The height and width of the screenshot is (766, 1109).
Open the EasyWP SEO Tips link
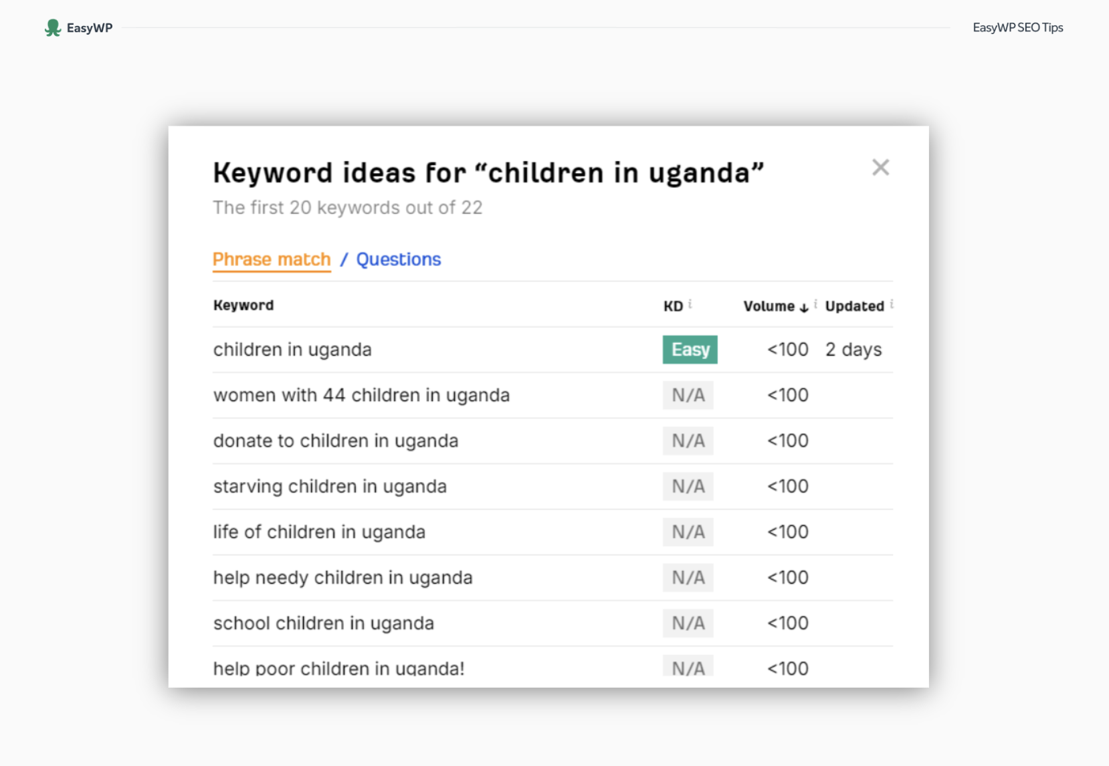1017,27
